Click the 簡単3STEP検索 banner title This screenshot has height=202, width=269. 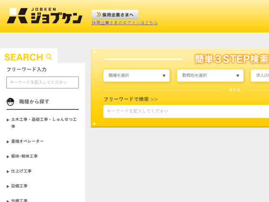231,59
